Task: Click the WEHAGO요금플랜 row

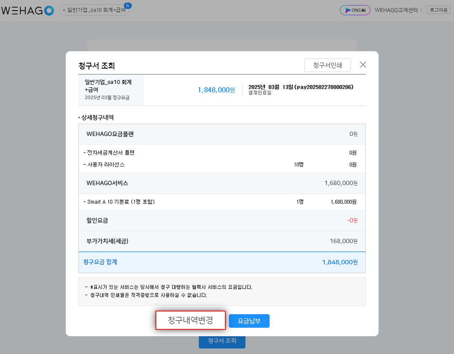Action: pyautogui.click(x=222, y=134)
